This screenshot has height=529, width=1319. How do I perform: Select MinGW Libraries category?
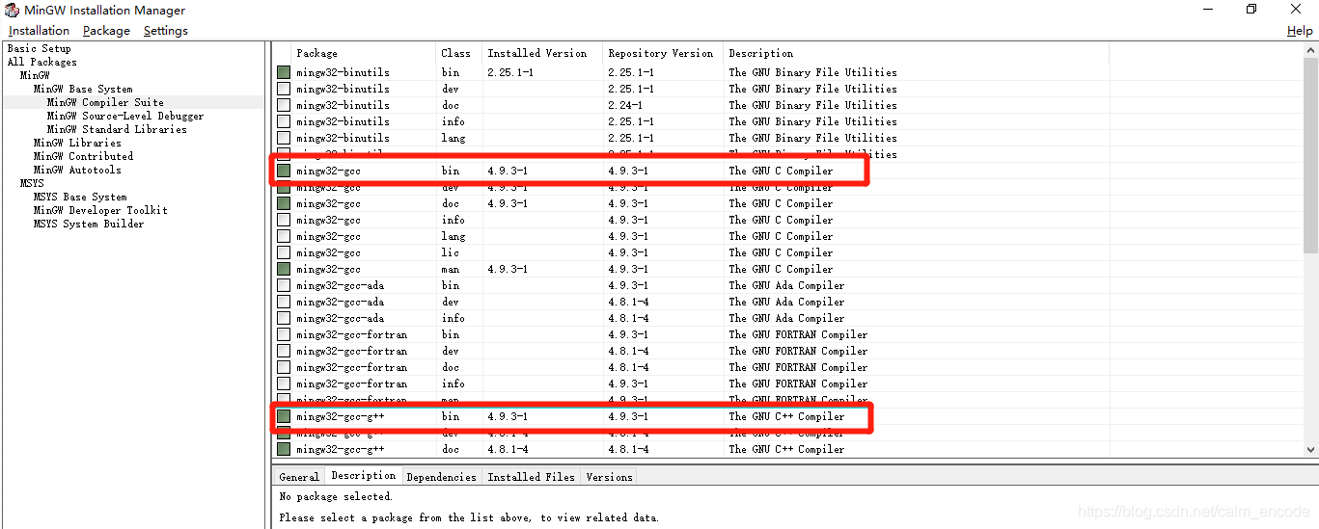click(x=77, y=143)
